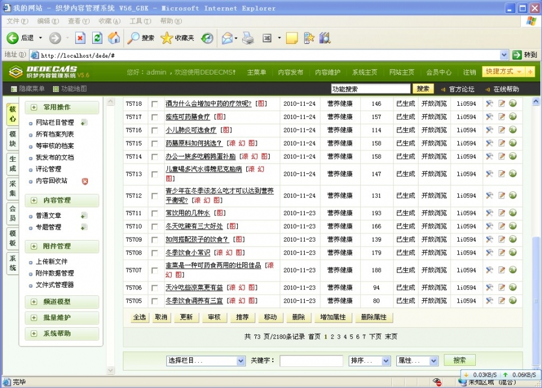The height and width of the screenshot is (388, 542).
Task: Click the add icon next to 普通文章
Action: (84, 215)
